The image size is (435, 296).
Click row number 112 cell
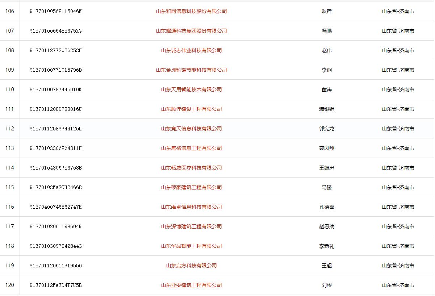pyautogui.click(x=10, y=129)
